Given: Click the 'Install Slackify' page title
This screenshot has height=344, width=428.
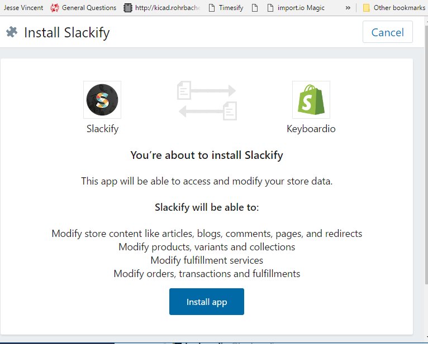Looking at the screenshot, I should [x=67, y=33].
